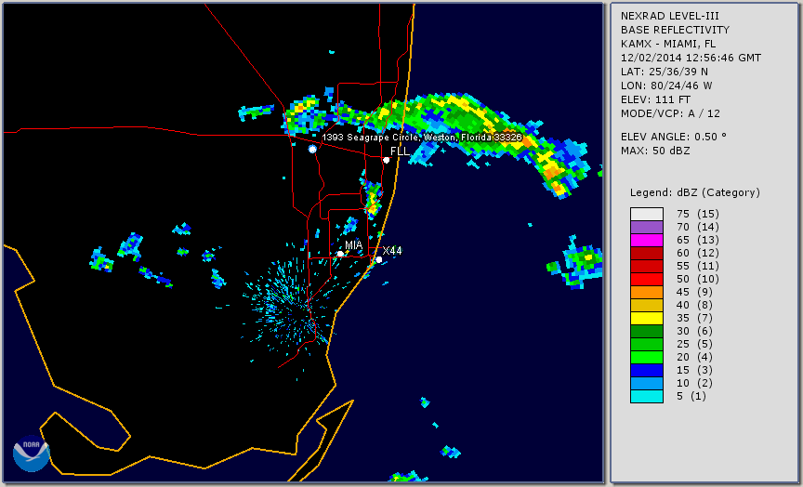This screenshot has width=803, height=487.
Task: Click the LON: 80/24/46 W text
Action: tap(666, 86)
